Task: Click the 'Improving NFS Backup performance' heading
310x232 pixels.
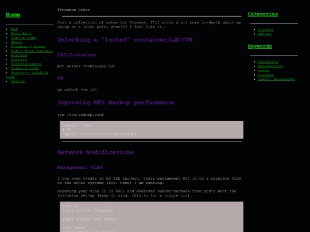Action: point(115,103)
